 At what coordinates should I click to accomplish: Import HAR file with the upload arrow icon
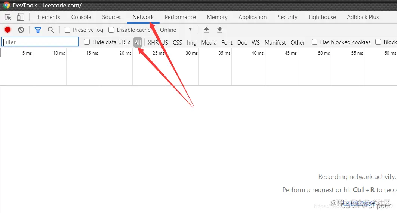206,30
